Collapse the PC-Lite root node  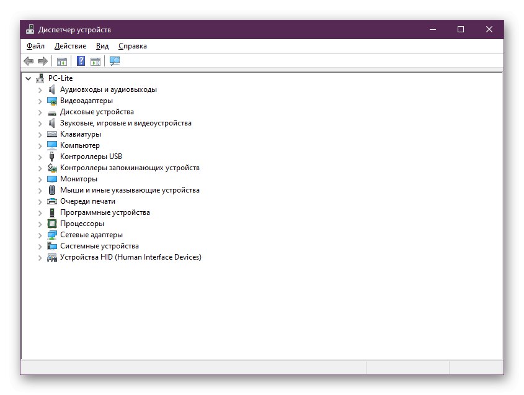click(29, 79)
